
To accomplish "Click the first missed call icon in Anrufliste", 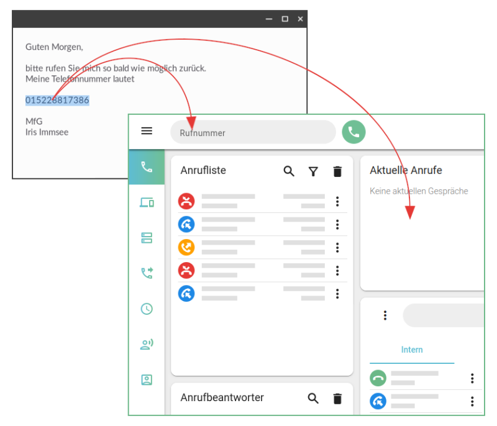I will (186, 201).
